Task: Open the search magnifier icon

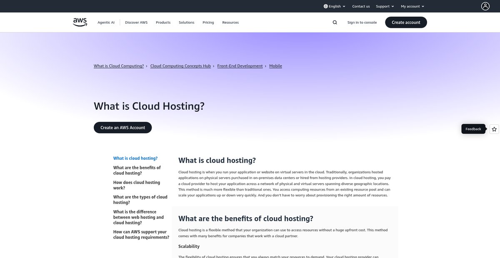Action: [335, 22]
